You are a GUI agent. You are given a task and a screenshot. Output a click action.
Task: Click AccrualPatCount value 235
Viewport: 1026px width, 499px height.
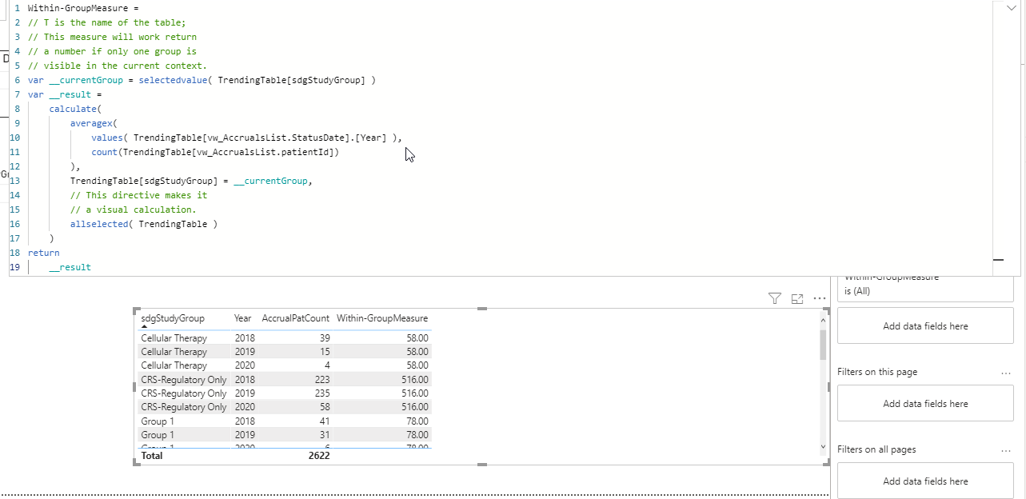click(321, 393)
